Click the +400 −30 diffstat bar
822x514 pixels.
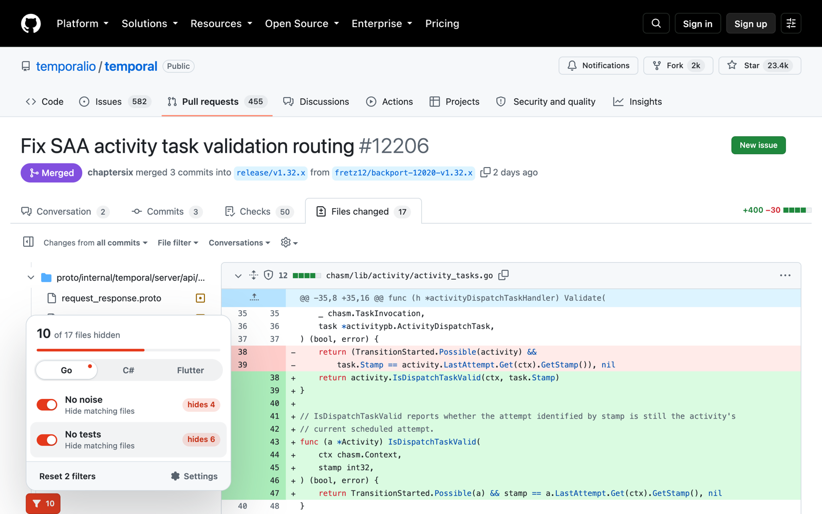pyautogui.click(x=777, y=210)
